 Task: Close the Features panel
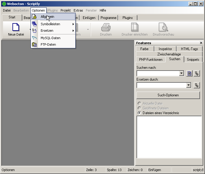pyautogui.click(x=201, y=43)
